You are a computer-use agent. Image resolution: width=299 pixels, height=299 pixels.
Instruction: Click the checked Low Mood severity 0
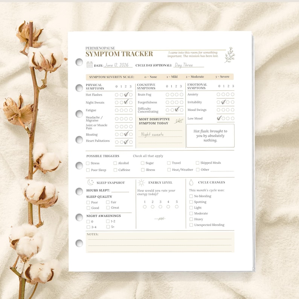click(219, 118)
